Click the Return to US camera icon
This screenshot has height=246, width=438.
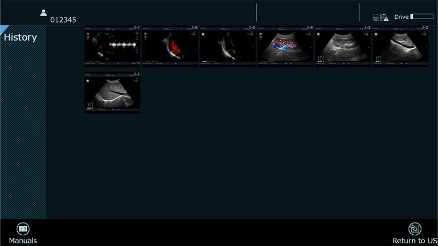pos(414,229)
